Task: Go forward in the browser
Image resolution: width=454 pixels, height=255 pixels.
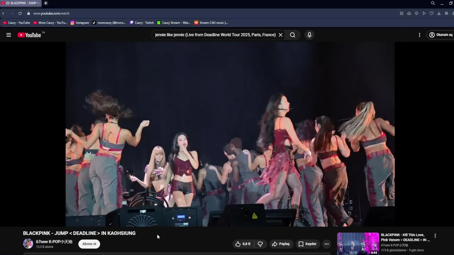Action: pyautogui.click(x=12, y=13)
